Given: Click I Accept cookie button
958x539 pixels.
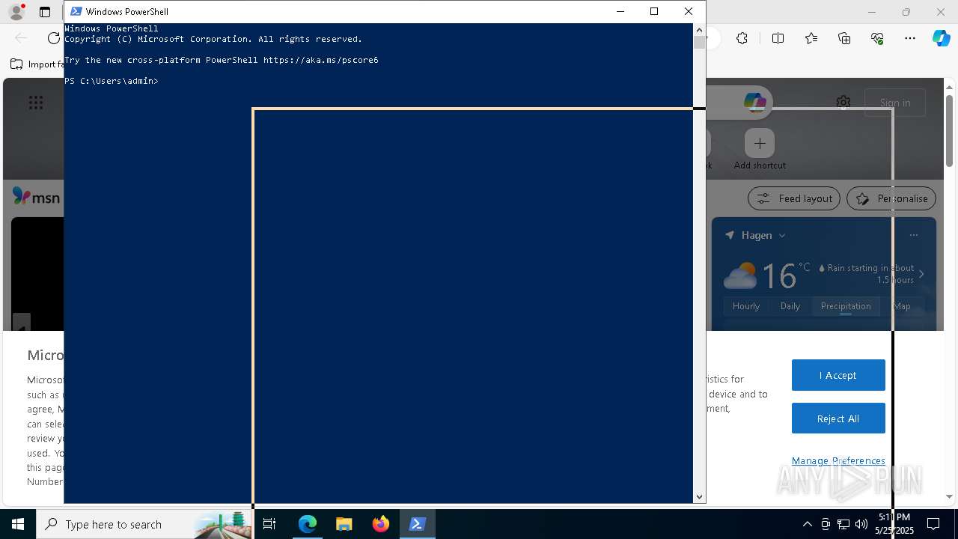Looking at the screenshot, I should tap(838, 375).
